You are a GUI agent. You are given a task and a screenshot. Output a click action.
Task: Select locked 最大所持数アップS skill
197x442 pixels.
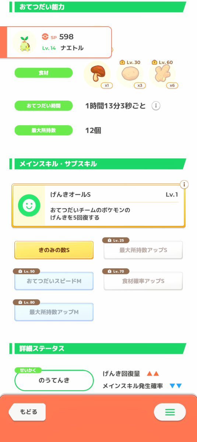[143, 250]
